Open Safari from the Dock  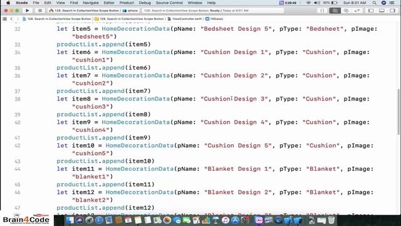[99, 220]
